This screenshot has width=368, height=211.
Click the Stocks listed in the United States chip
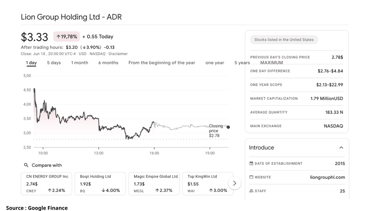click(x=284, y=40)
